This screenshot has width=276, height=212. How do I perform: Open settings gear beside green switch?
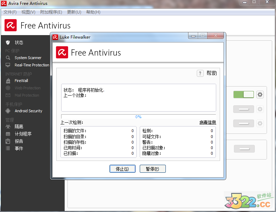coord(260,95)
